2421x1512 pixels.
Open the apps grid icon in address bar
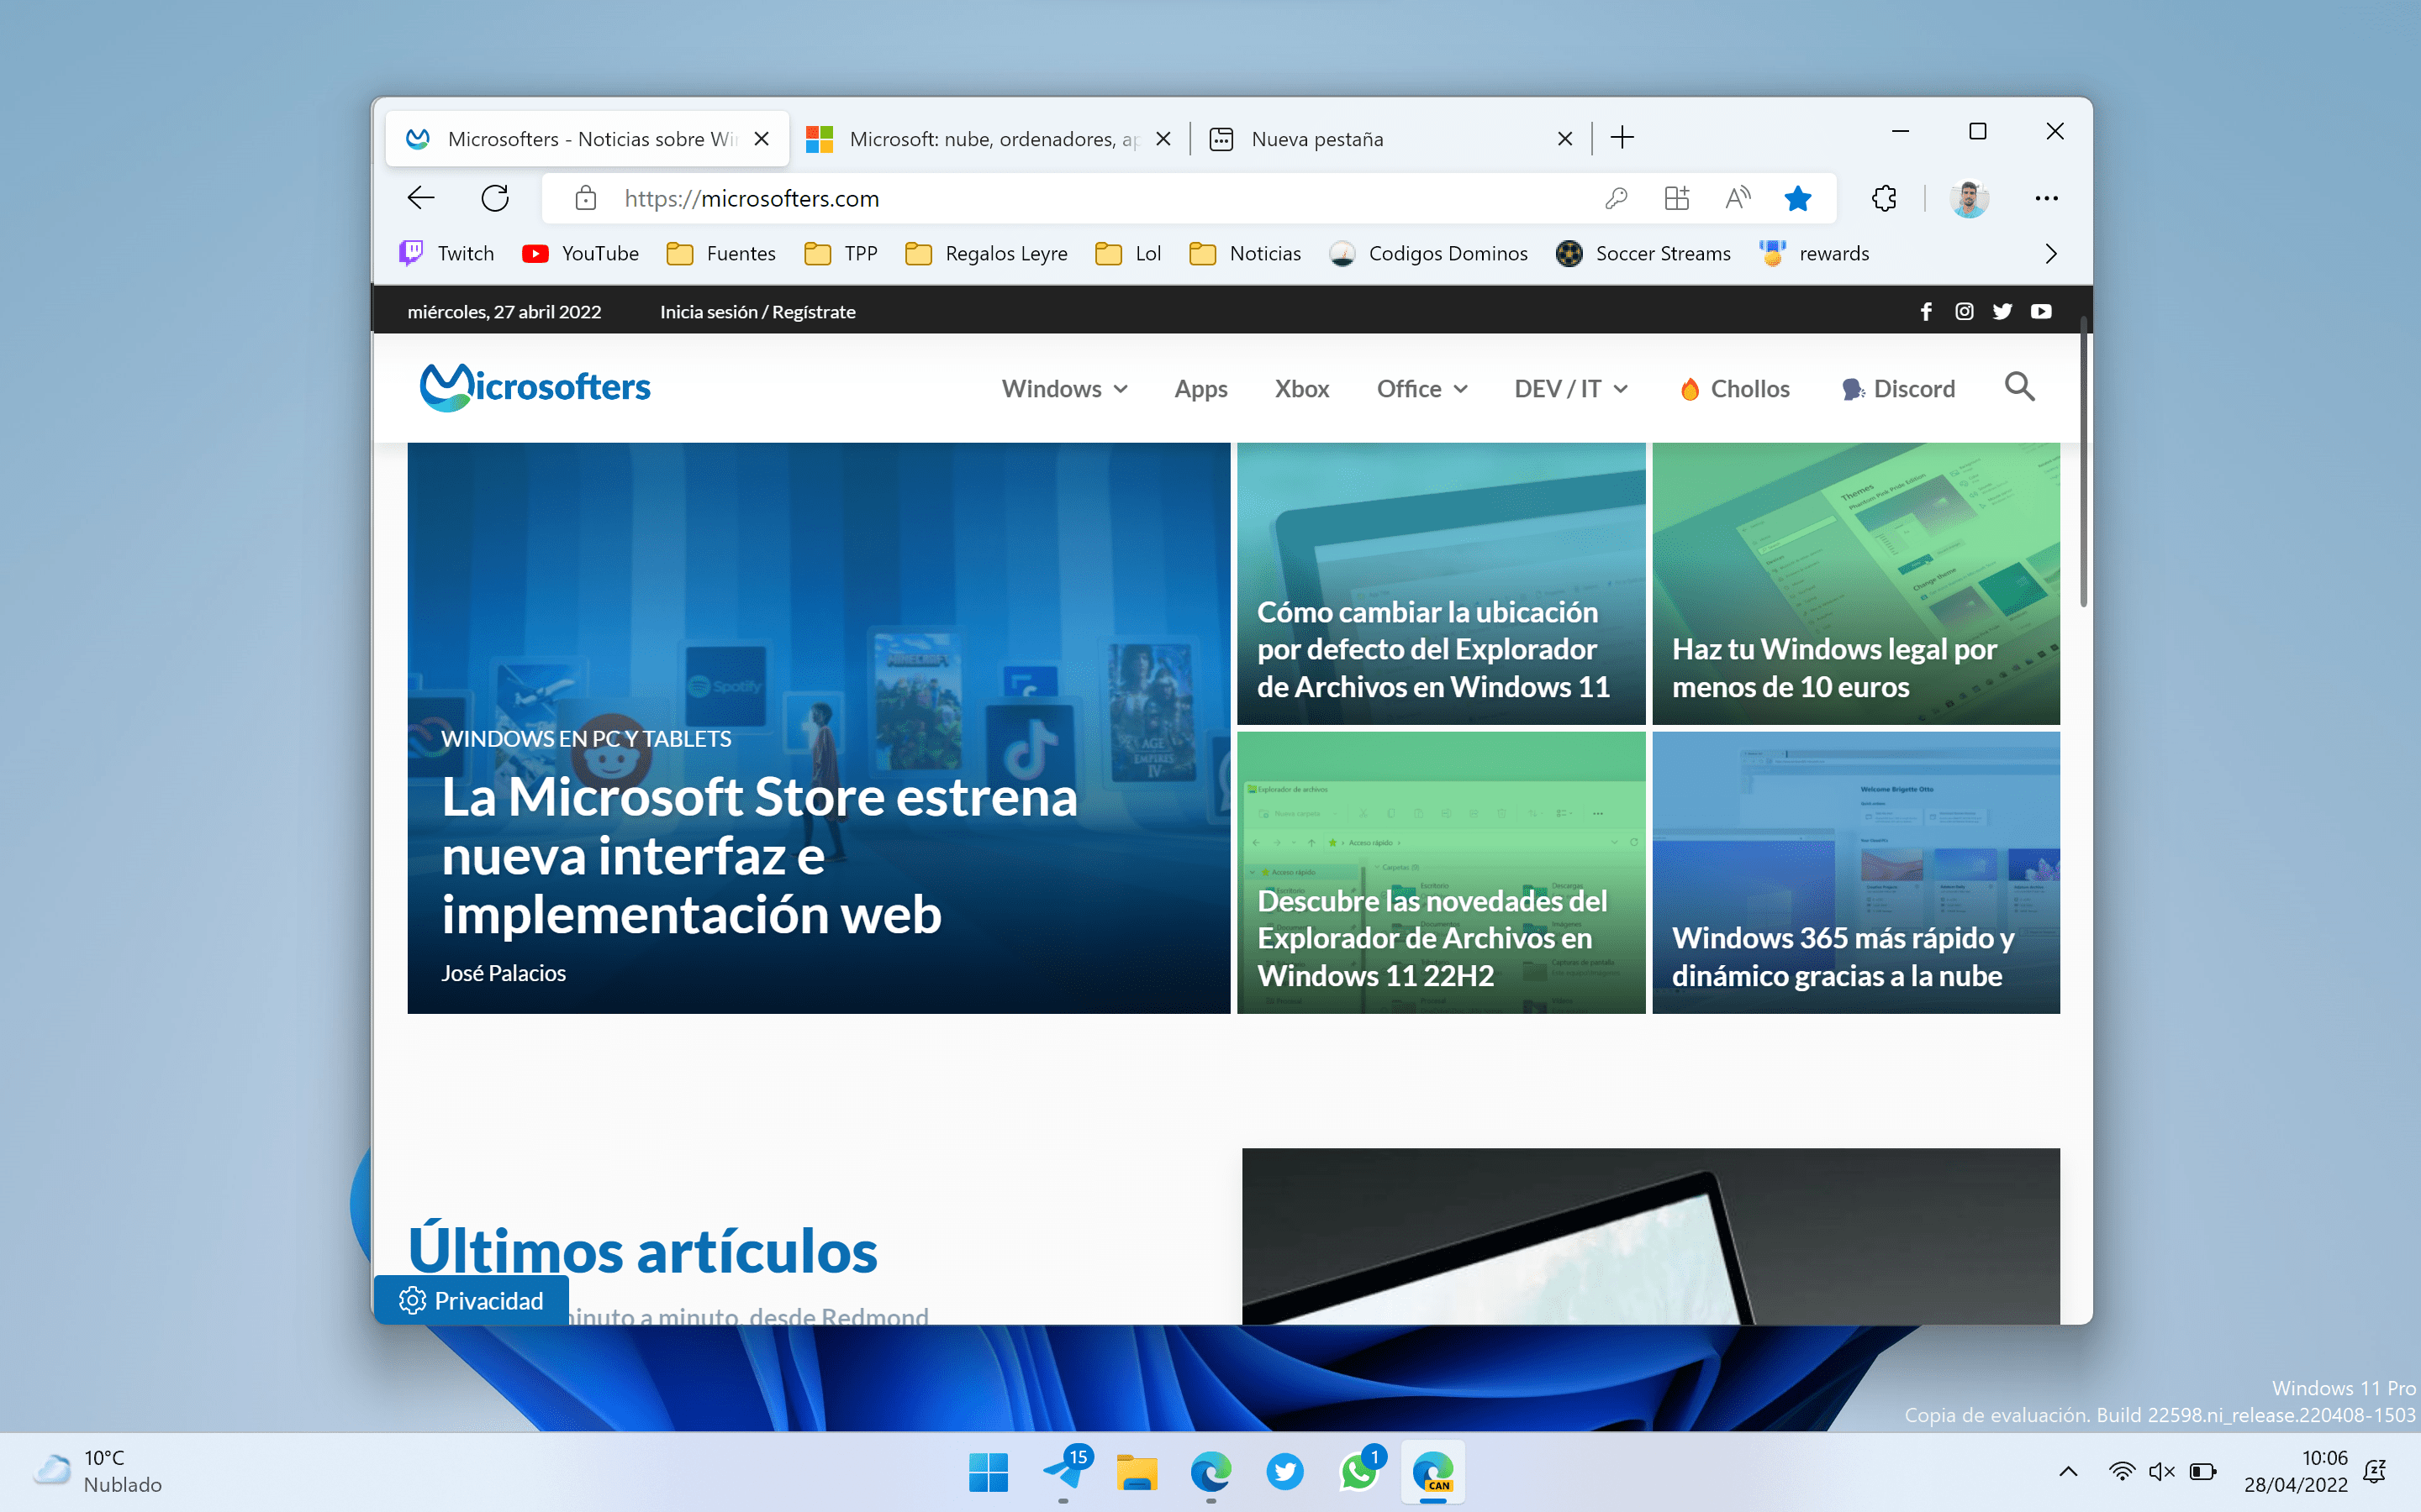pos(1677,198)
